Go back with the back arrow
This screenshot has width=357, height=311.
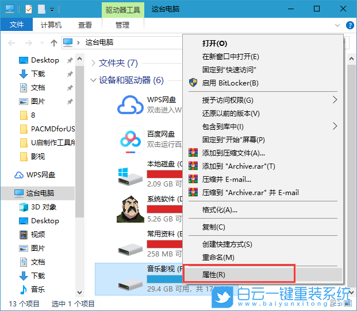(x=11, y=42)
